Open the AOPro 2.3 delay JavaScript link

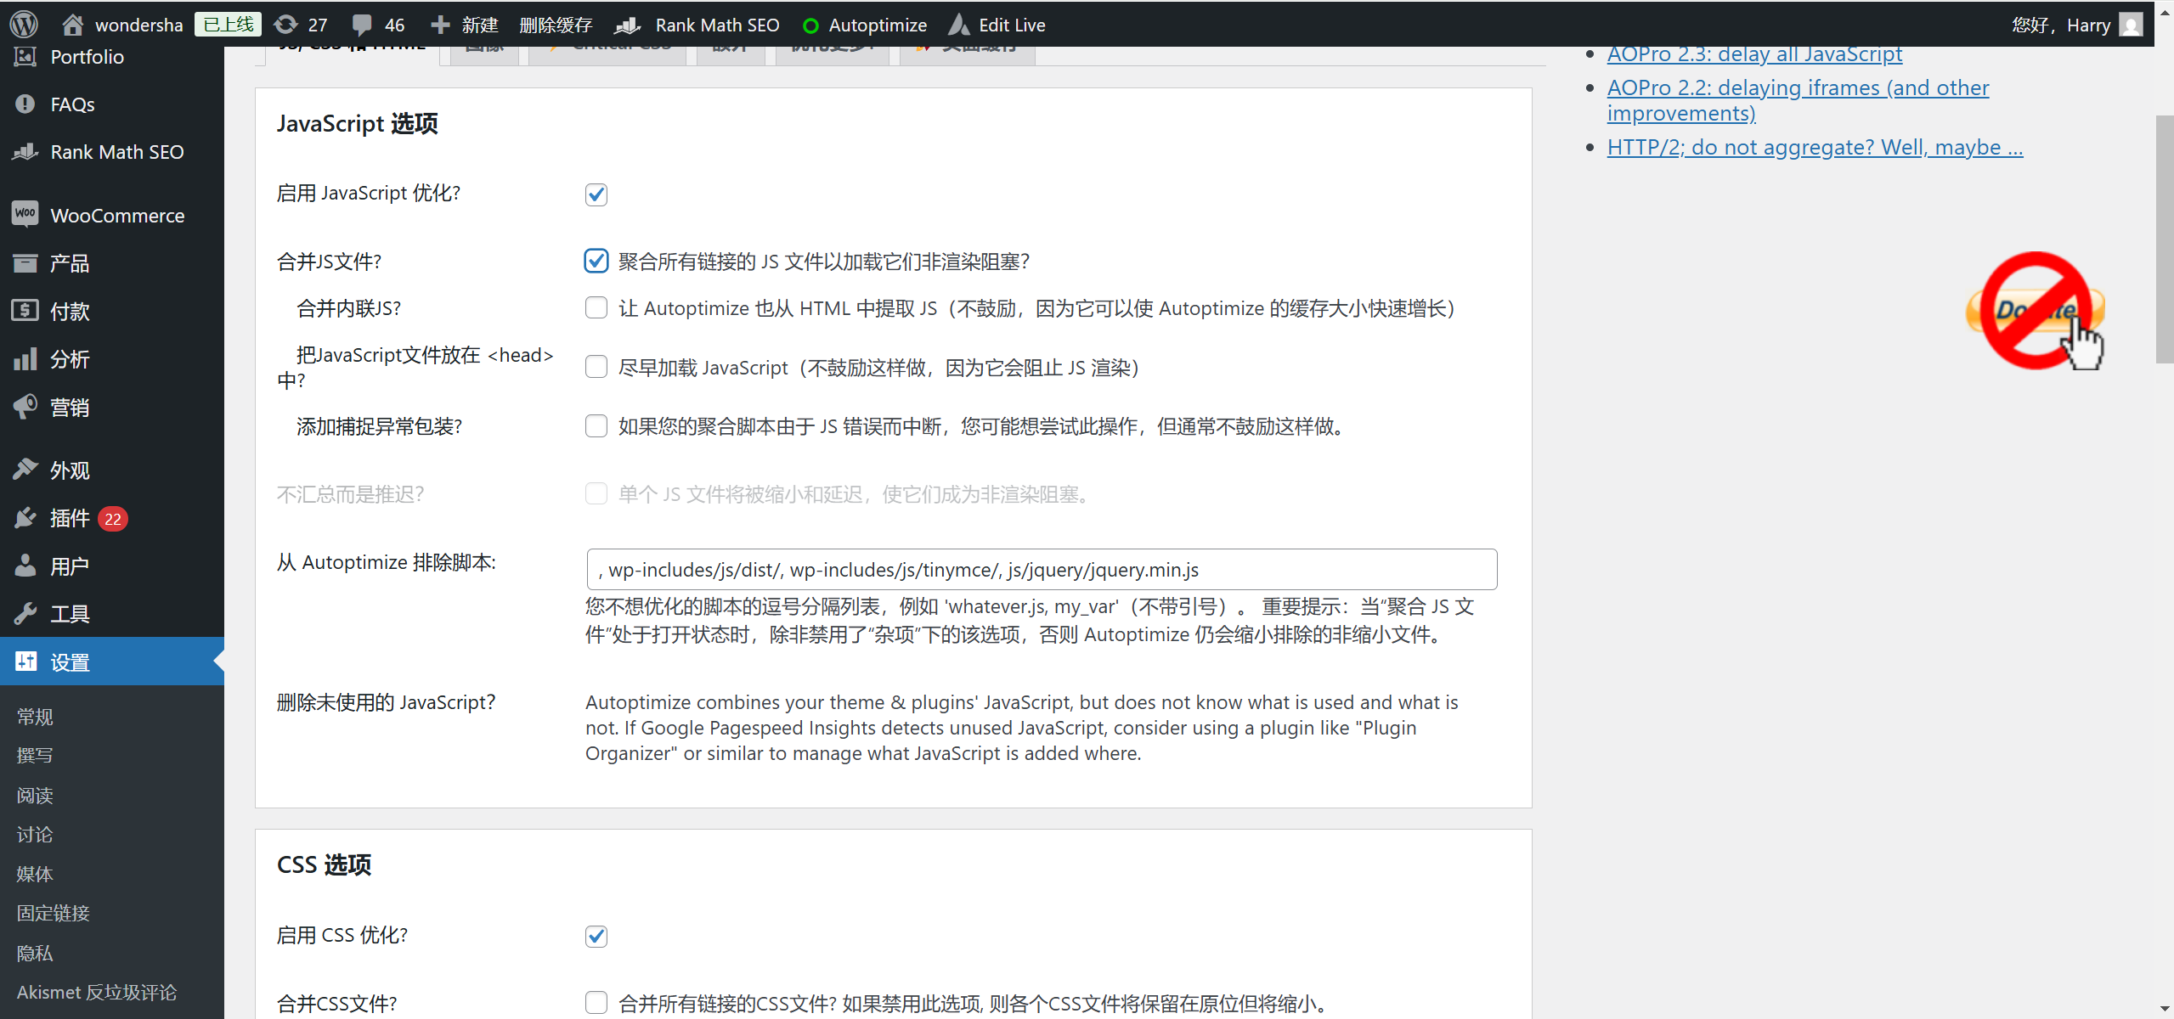(x=1753, y=53)
